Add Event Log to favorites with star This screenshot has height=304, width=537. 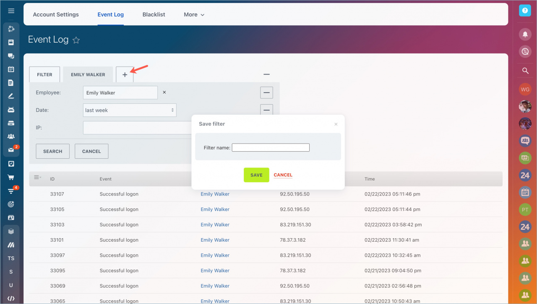pyautogui.click(x=76, y=40)
